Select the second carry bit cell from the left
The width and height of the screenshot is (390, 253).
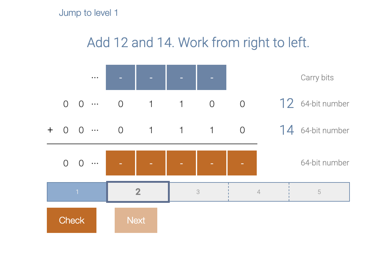tap(151, 77)
